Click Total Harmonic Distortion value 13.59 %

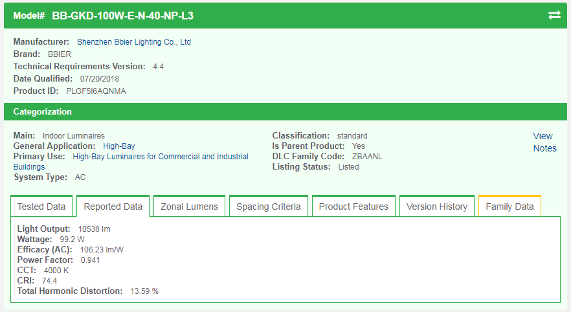pyautogui.click(x=144, y=291)
